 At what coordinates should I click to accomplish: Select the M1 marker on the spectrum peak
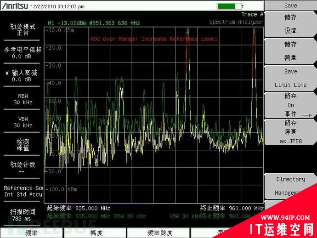(187, 32)
